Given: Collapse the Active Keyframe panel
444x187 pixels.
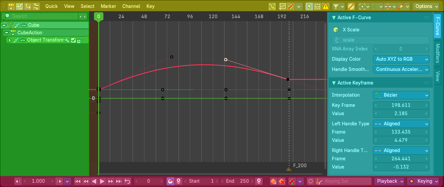Looking at the screenshot, I should [x=334, y=83].
